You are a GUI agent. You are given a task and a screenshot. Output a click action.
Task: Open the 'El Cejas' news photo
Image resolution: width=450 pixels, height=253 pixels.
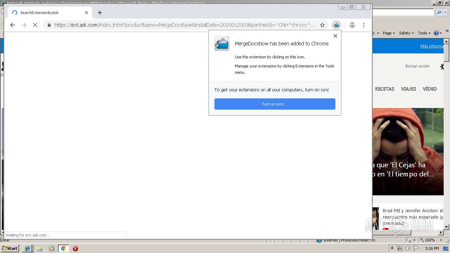coord(408,151)
